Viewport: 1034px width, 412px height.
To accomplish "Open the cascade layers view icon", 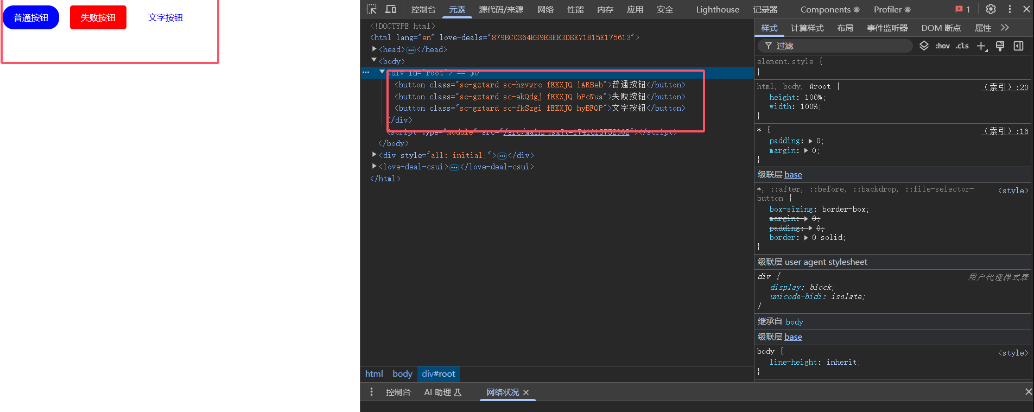I will [924, 46].
